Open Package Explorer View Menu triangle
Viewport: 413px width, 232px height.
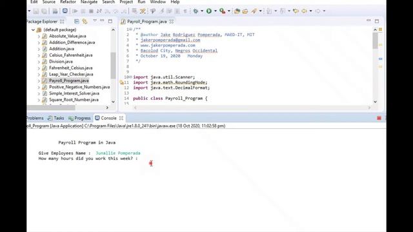(95, 21)
